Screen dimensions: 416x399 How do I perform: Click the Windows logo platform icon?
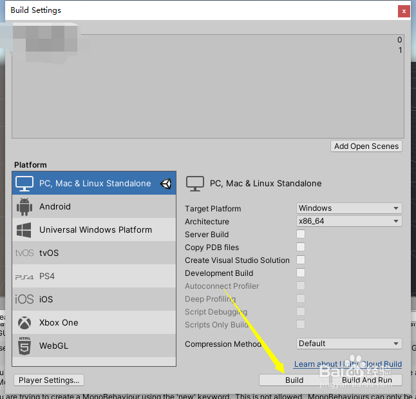pyautogui.click(x=24, y=229)
